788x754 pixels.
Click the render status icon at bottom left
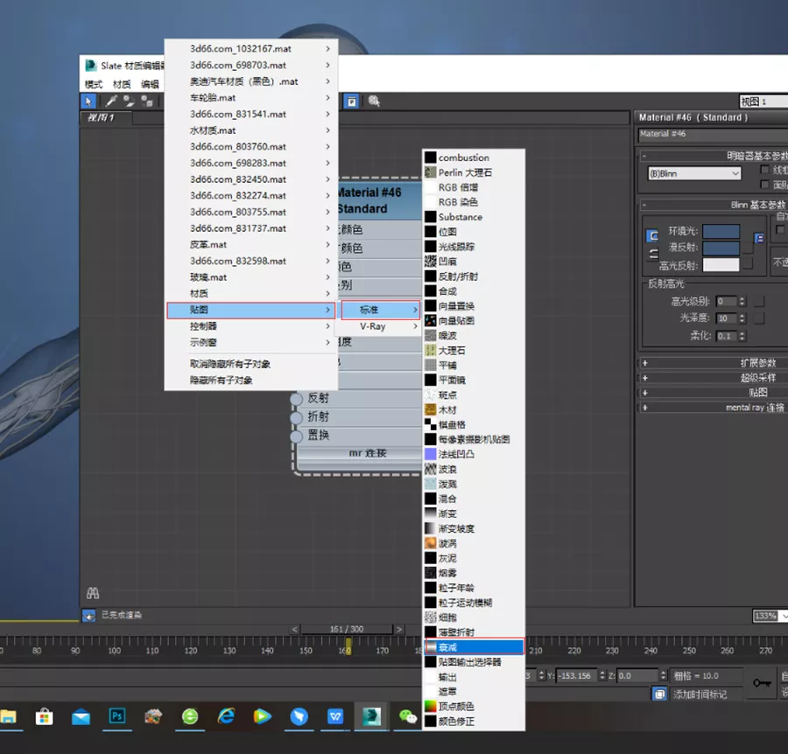[x=88, y=616]
